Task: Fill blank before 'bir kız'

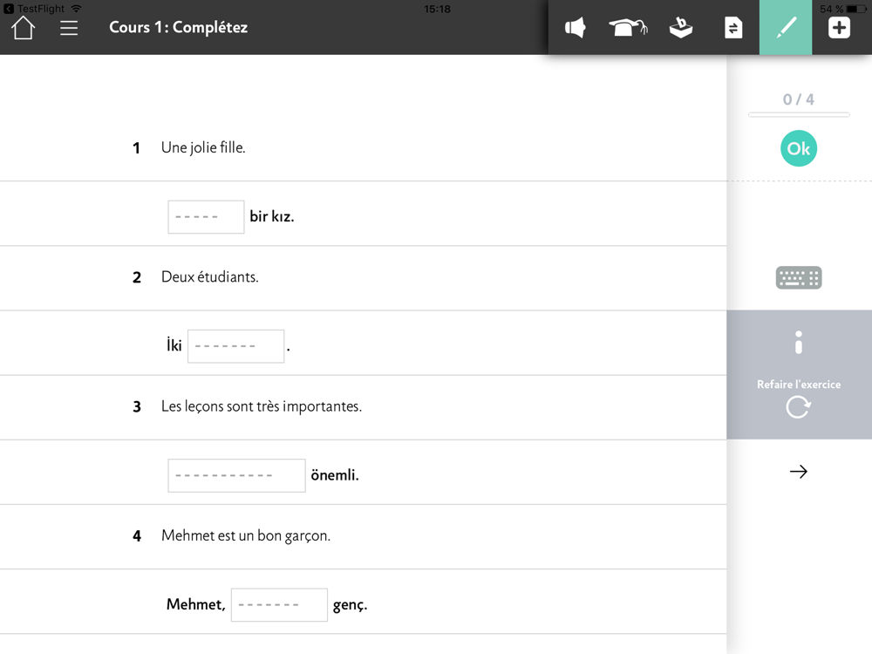Action: (x=206, y=217)
